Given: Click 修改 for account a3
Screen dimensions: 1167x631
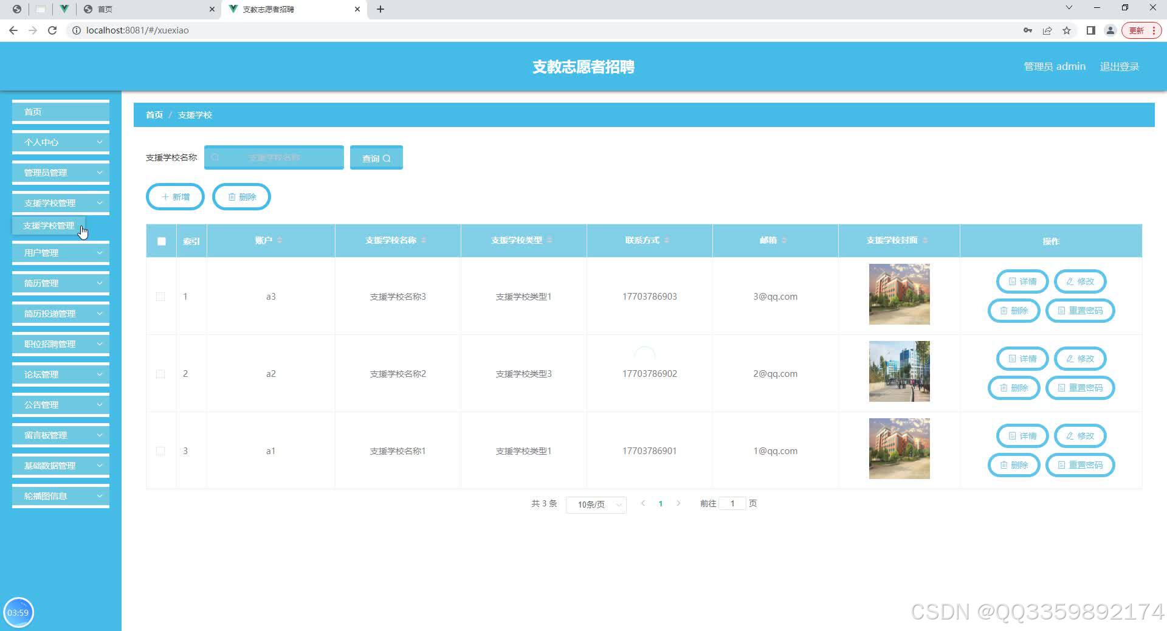Looking at the screenshot, I should coord(1080,281).
